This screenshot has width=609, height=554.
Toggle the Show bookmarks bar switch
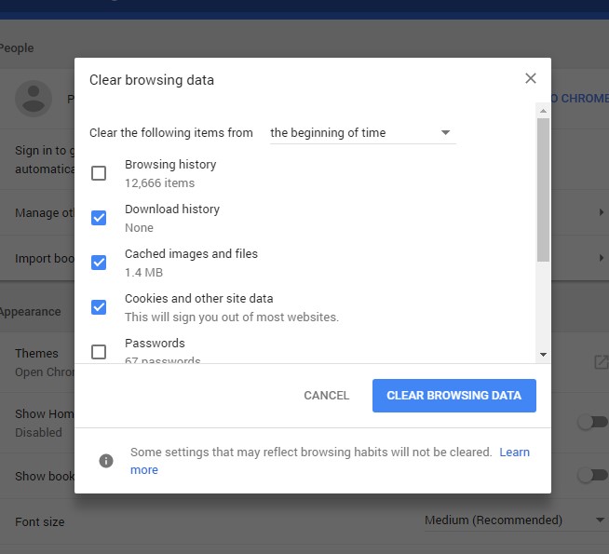click(590, 476)
